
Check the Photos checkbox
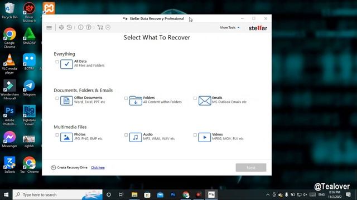(57, 135)
